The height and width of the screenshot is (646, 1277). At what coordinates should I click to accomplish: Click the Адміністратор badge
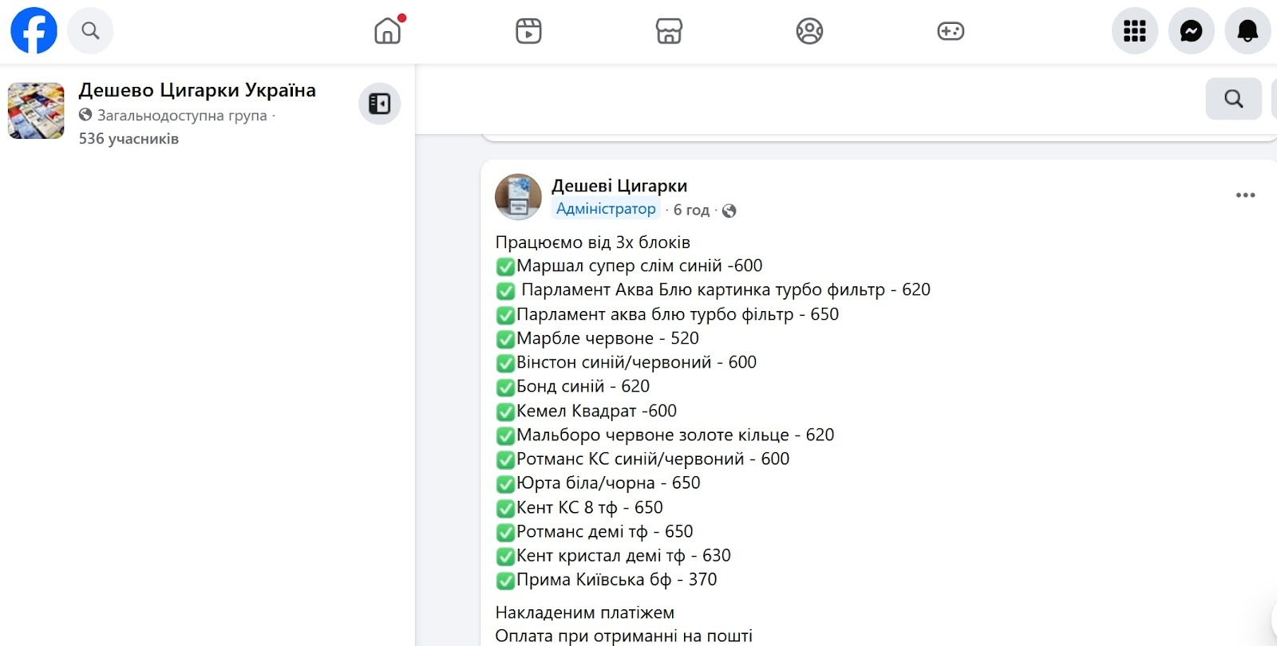pos(606,209)
